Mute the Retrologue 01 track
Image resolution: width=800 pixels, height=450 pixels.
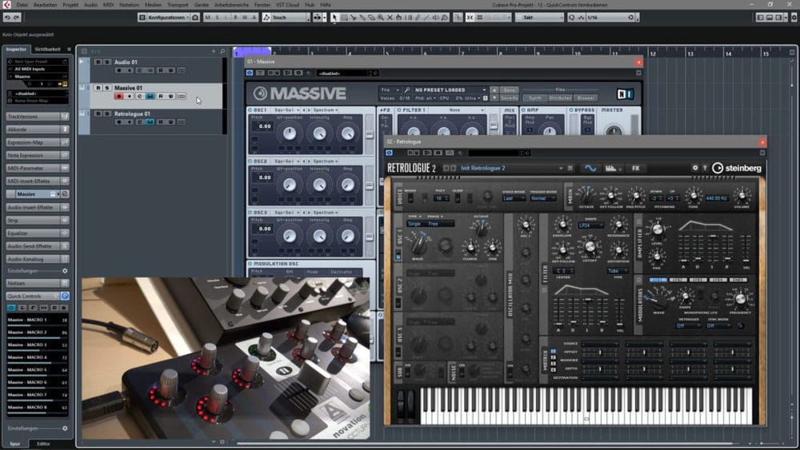tap(98, 113)
